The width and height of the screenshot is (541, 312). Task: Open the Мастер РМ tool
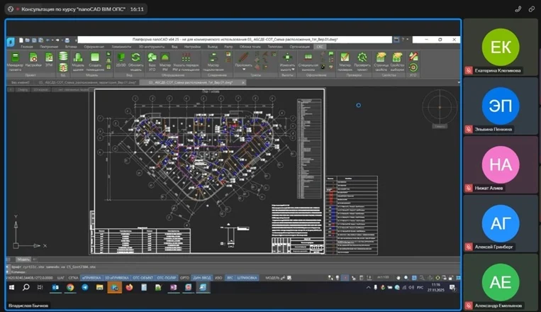coord(165,62)
